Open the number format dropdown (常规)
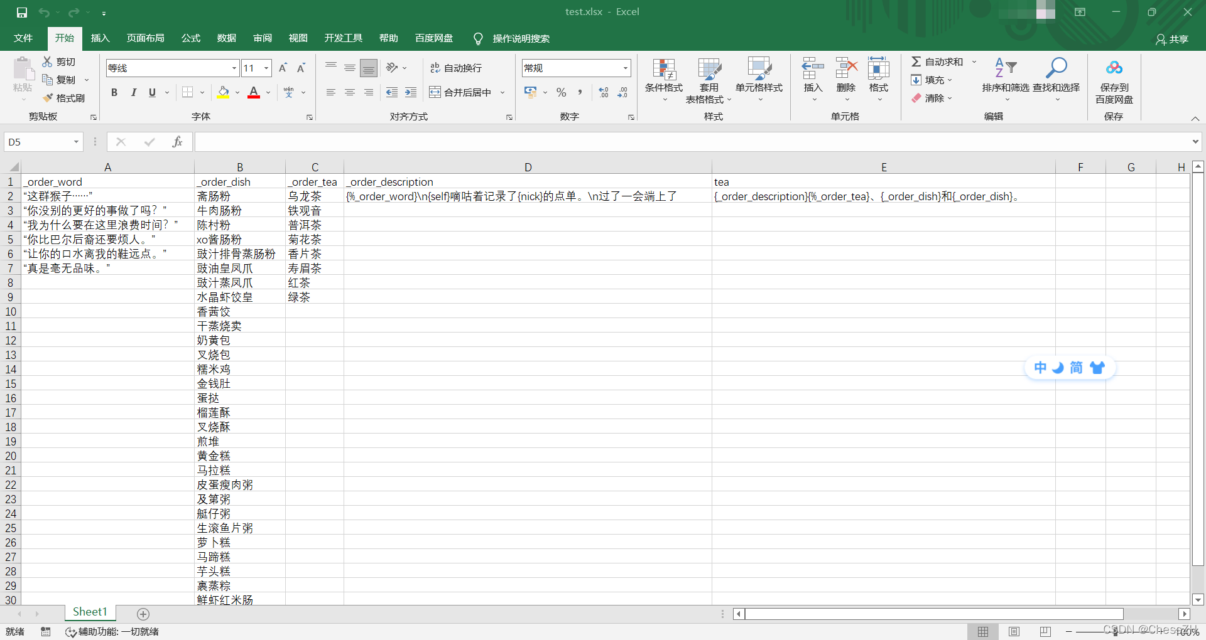This screenshot has height=640, width=1206. [x=626, y=68]
